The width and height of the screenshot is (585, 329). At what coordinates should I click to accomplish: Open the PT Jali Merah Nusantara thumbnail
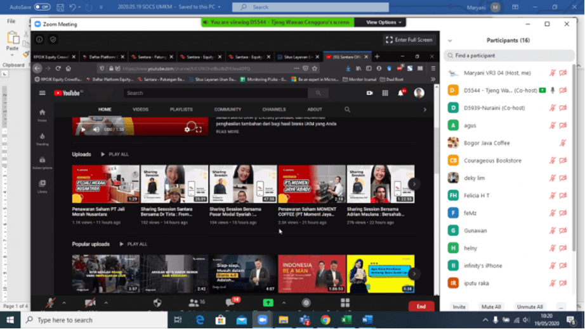tap(106, 184)
